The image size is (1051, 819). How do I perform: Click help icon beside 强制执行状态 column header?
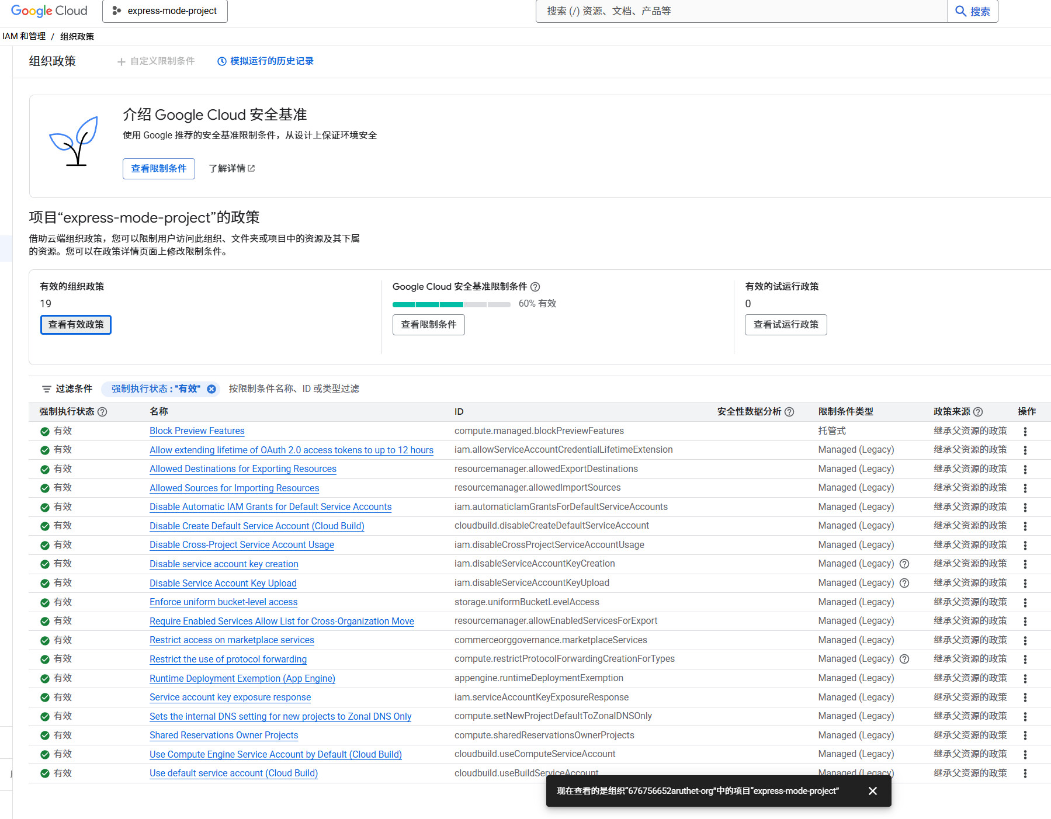(102, 412)
